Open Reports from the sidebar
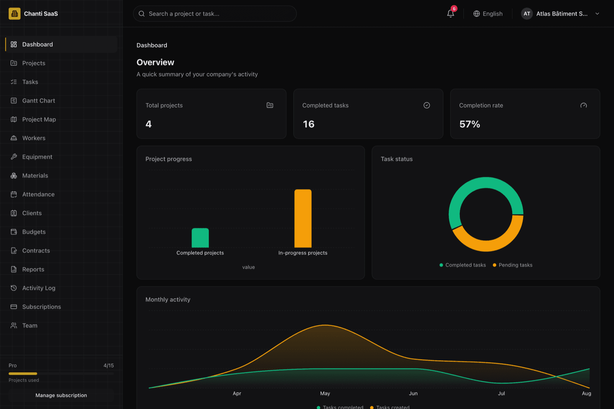This screenshot has width=614, height=409. tap(61, 270)
